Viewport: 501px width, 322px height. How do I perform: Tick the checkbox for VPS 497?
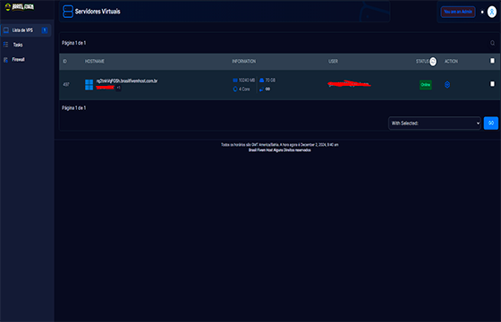[492, 84]
